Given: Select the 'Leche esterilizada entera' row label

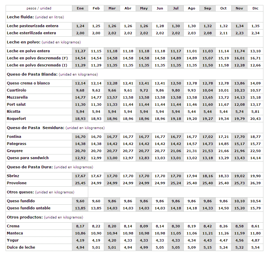Looking at the screenshot, I should [x=31, y=33].
